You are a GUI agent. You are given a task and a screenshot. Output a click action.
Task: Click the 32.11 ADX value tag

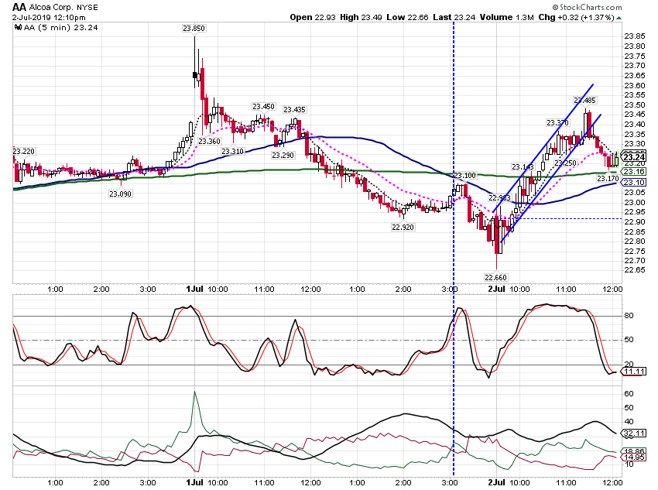point(634,433)
